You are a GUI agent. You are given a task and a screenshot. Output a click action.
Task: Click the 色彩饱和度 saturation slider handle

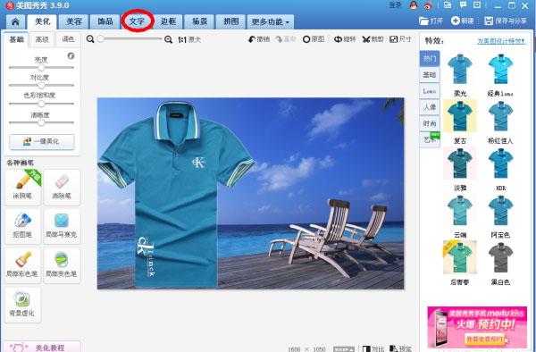(x=41, y=104)
